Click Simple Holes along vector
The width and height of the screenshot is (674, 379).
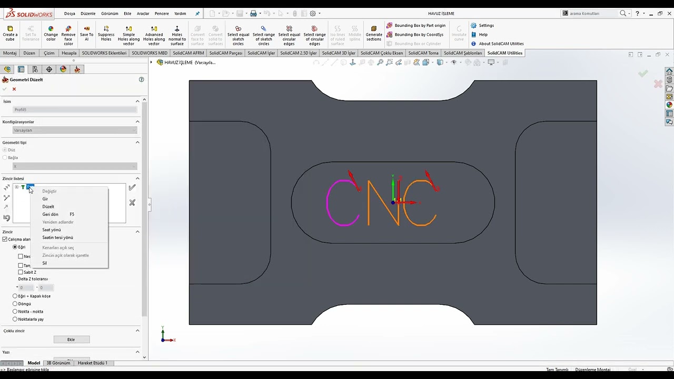pos(129,36)
